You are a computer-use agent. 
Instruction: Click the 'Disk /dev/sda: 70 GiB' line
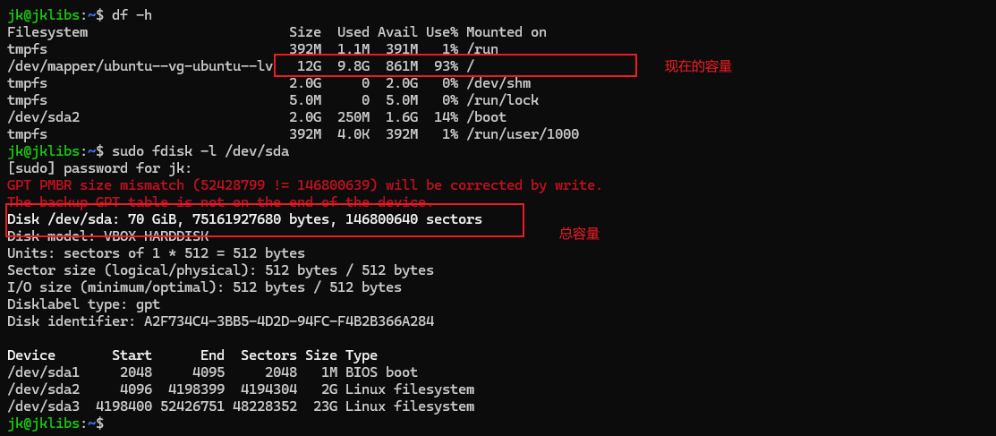(244, 219)
